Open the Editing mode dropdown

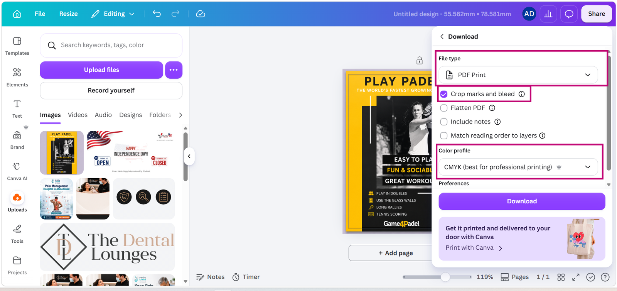click(x=113, y=14)
